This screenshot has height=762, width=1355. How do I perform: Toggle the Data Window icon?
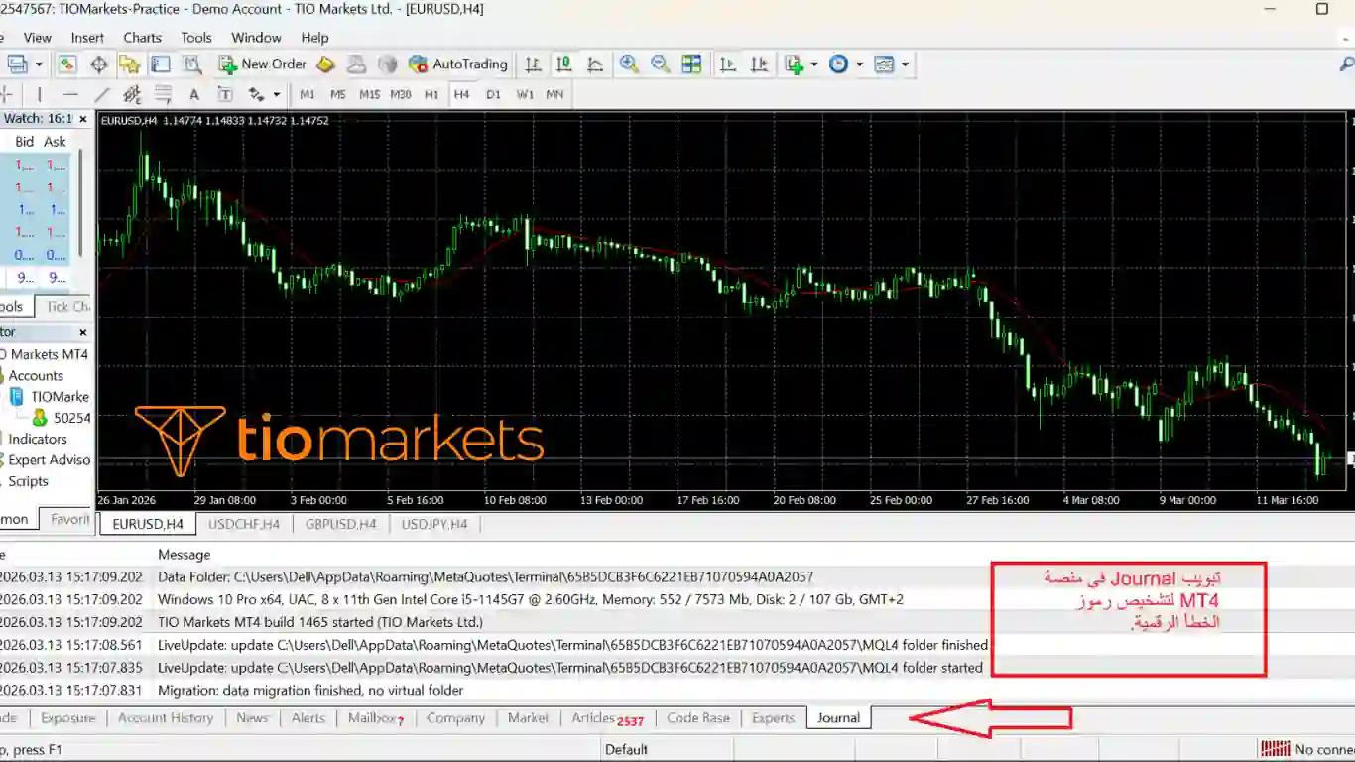[98, 64]
